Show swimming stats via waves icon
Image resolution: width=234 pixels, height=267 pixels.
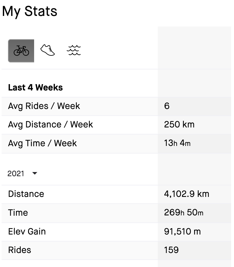click(74, 50)
